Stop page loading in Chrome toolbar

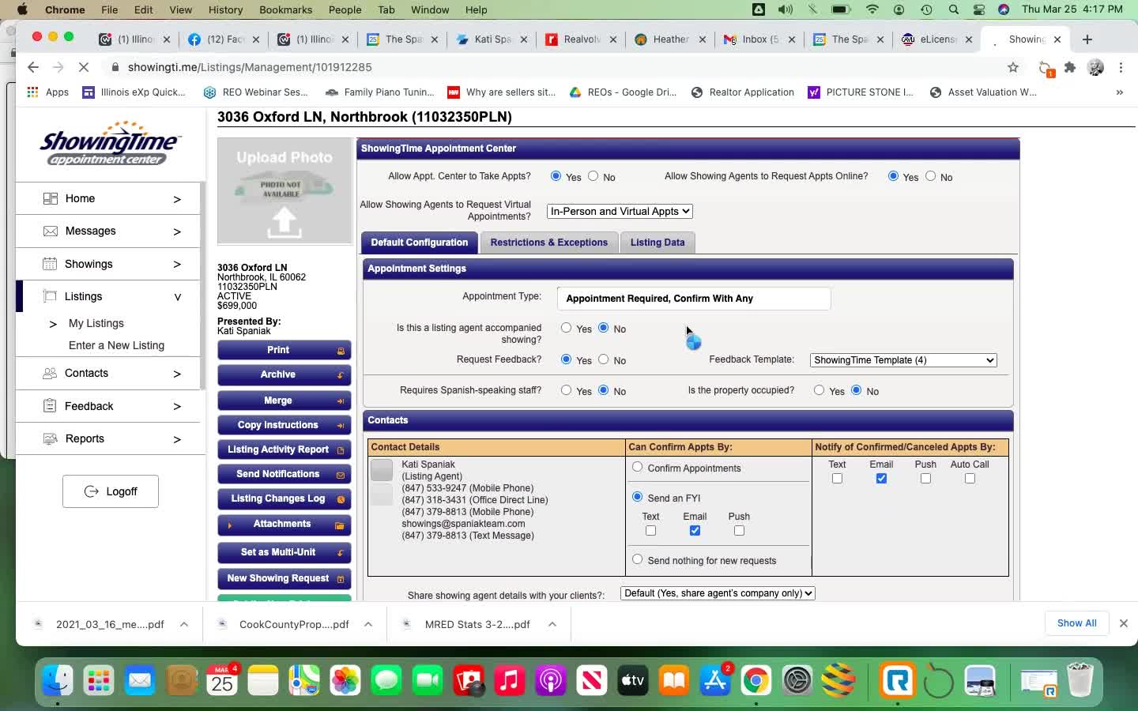(84, 67)
